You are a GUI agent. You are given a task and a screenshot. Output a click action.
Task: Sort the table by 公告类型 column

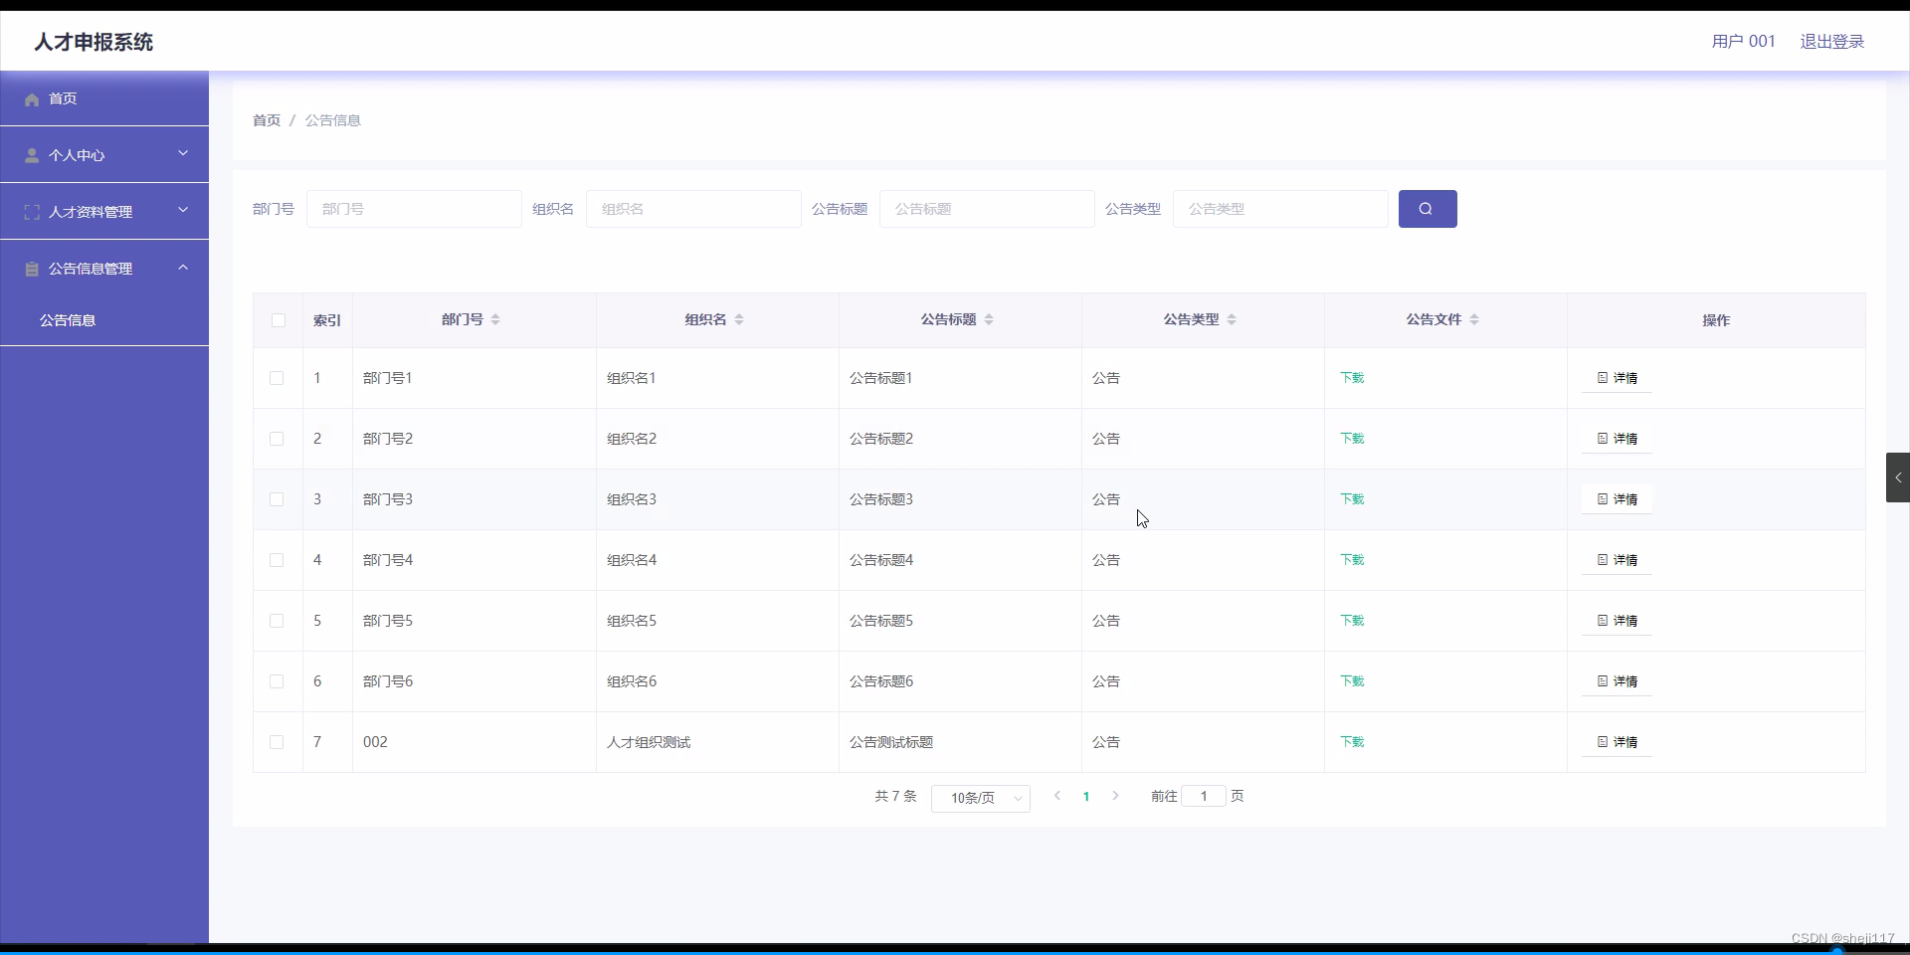pos(1232,319)
